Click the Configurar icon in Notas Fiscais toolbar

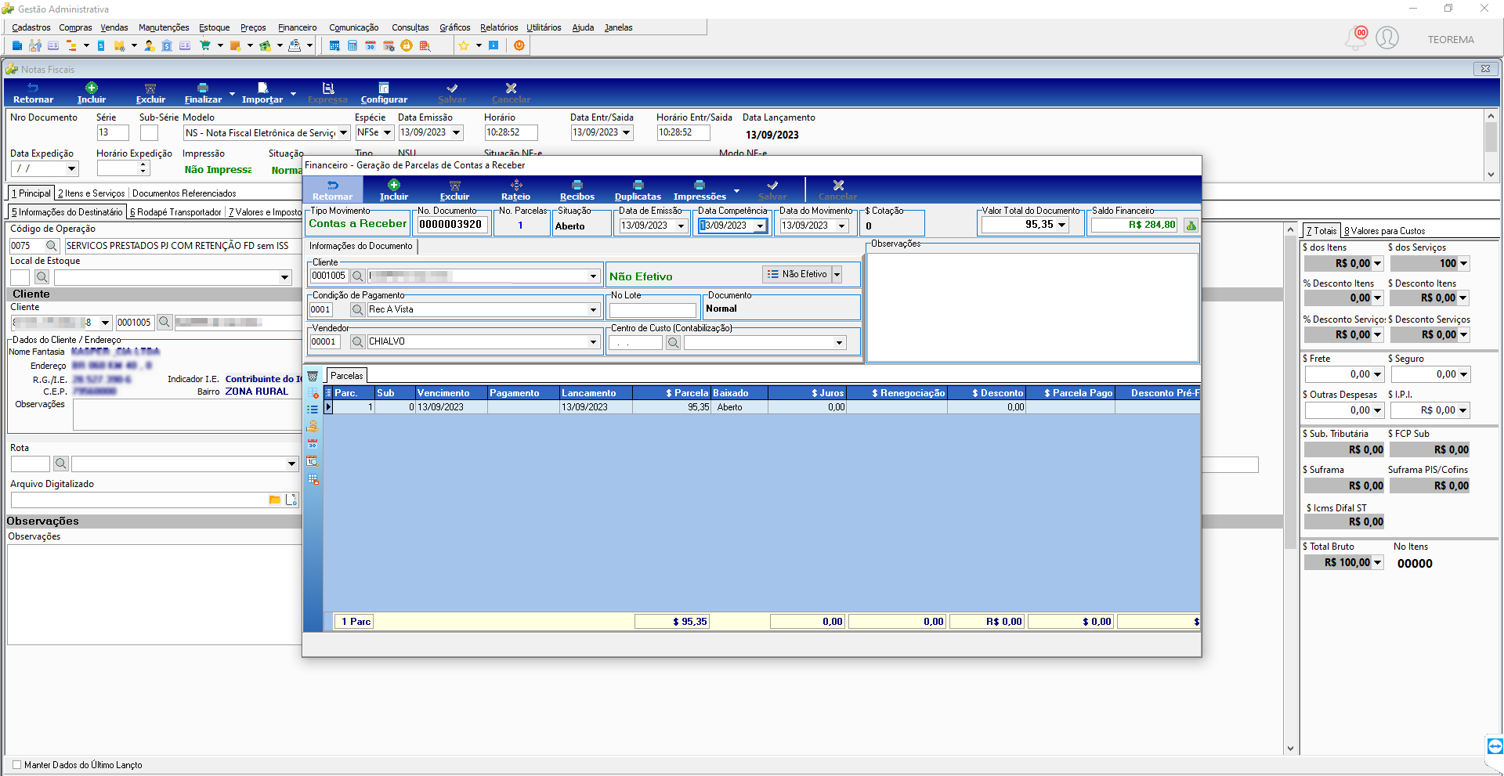pos(384,88)
